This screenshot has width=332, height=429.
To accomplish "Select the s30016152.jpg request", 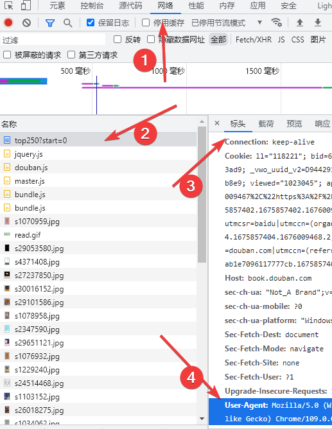I will click(98, 288).
